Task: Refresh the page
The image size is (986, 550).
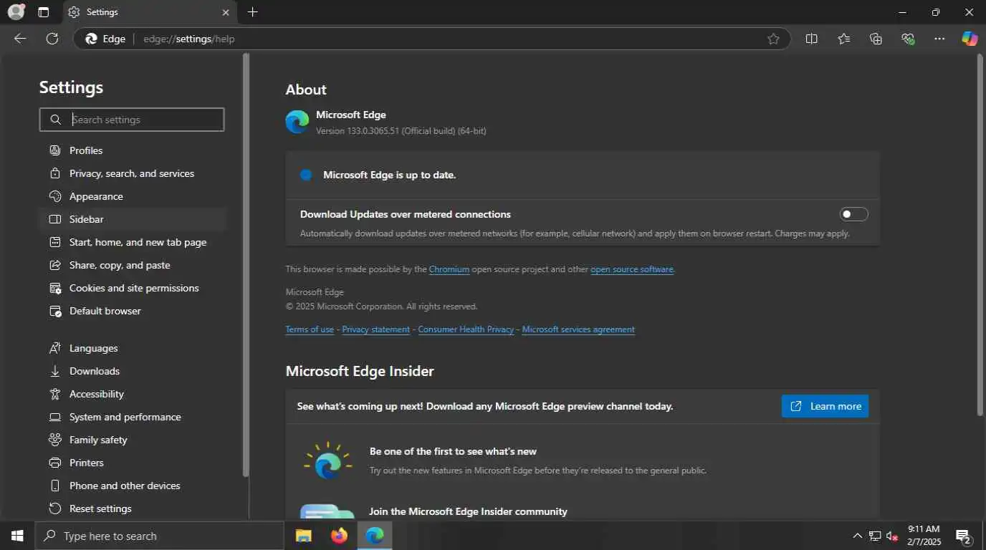Action: (x=52, y=39)
